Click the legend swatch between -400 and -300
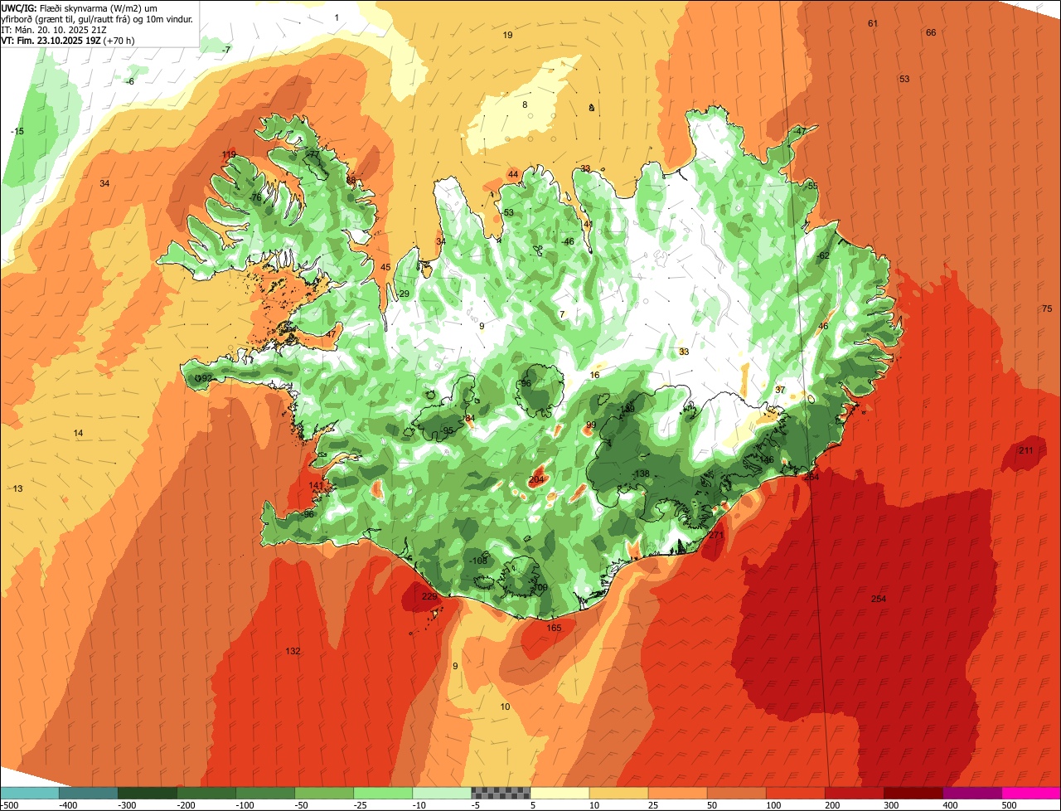This screenshot has width=1061, height=811. click(89, 792)
